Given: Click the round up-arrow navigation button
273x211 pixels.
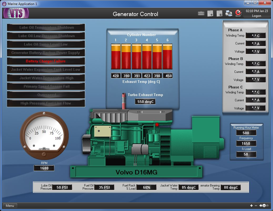Looking at the screenshot, I should [264, 206].
